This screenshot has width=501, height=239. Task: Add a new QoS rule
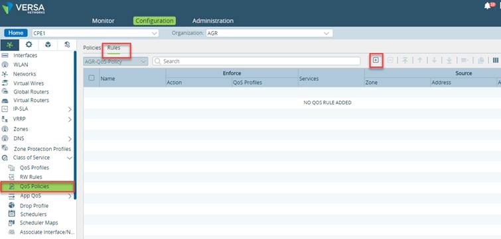tap(376, 60)
